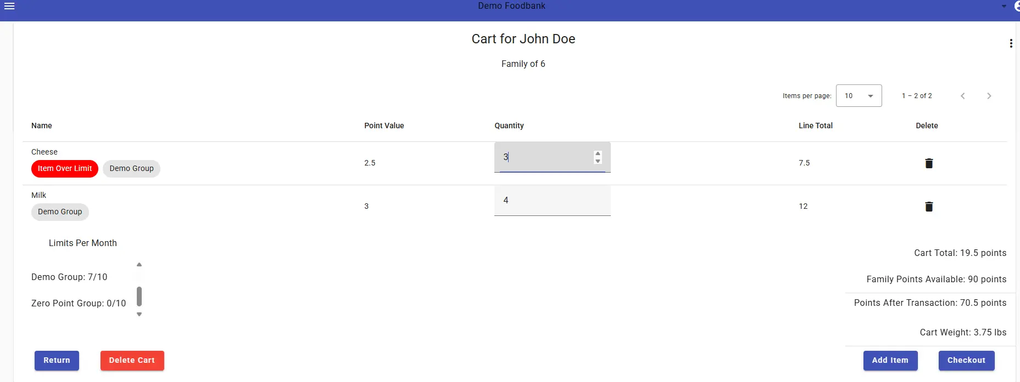Image resolution: width=1020 pixels, height=382 pixels.
Task: Decrease Cheese quantity with stepper down arrow
Action: pos(598,161)
